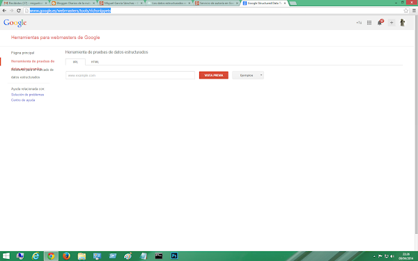Open the Solución de problemas link
418x261 pixels.
[x=27, y=95]
